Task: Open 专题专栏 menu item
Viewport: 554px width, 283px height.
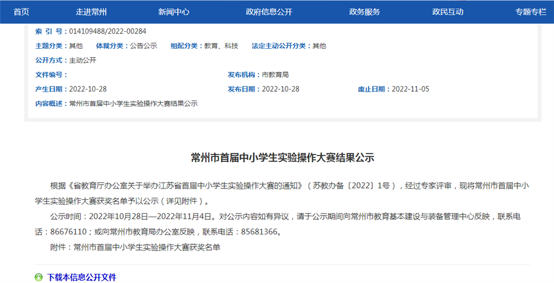Action: (531, 12)
